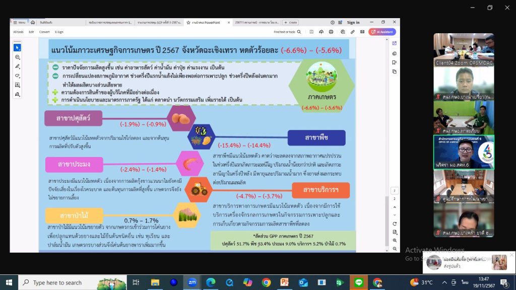Open the bookmarks panel in right sidebar
Image resolution: width=516 pixels, height=290 pixels.
click(395, 62)
